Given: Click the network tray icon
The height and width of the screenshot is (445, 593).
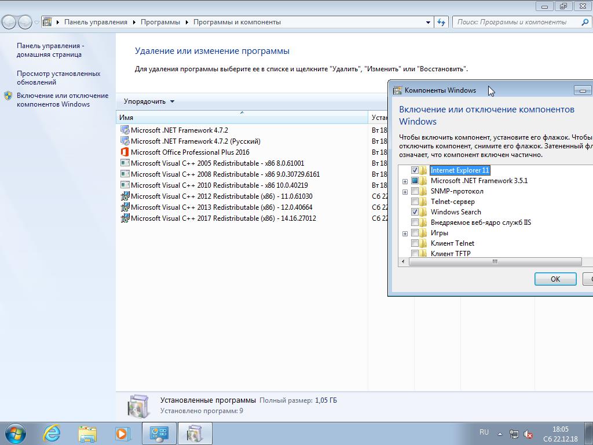Looking at the screenshot, I should tap(514, 434).
